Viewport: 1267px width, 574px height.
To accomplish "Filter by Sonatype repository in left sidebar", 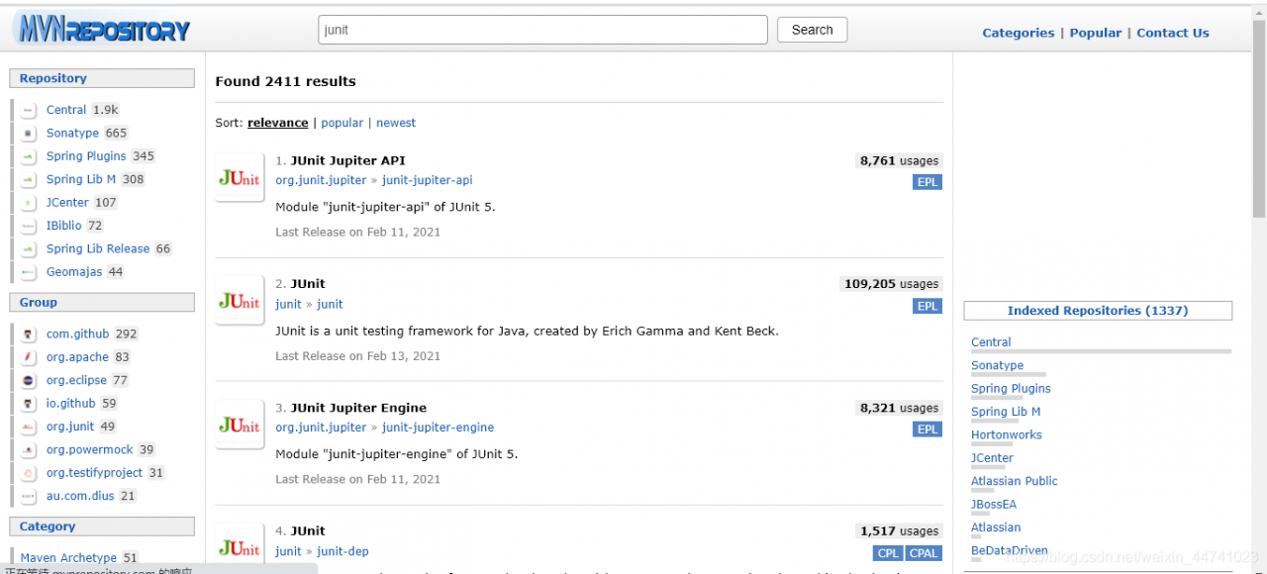I will tap(72, 133).
